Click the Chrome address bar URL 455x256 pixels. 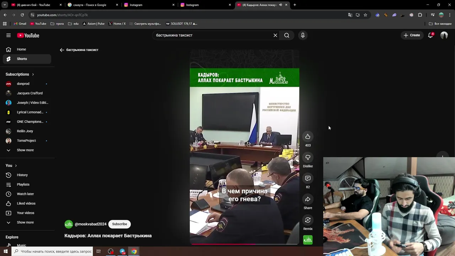[x=63, y=15]
